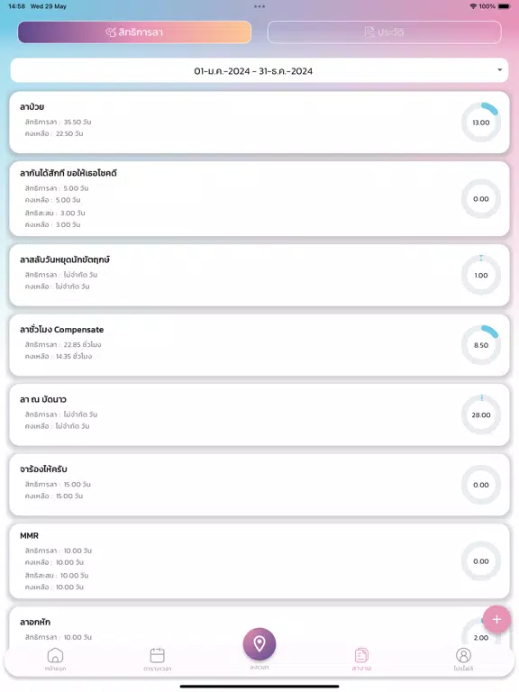
Task: Click the 8.50 progress ring for Compensate
Action: pyautogui.click(x=481, y=345)
